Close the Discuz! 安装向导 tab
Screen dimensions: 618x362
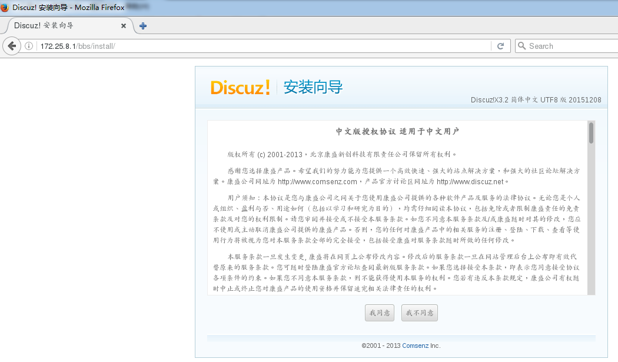click(x=124, y=26)
